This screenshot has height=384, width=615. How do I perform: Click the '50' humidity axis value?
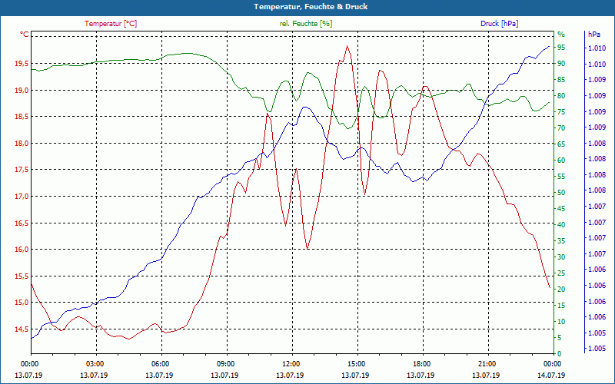coord(561,193)
